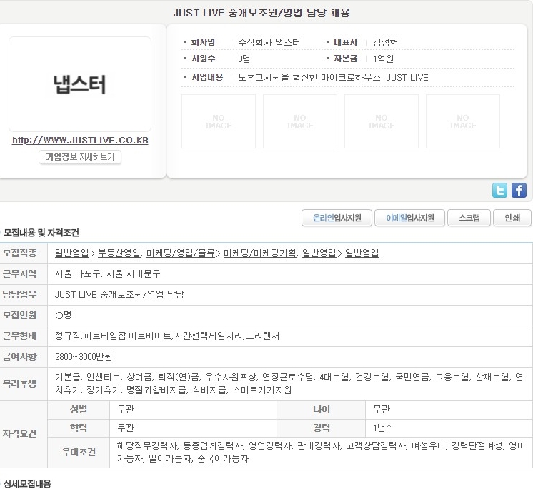Click the 냅스터 company logo image
Screen dimensions: 533x489
(x=80, y=84)
